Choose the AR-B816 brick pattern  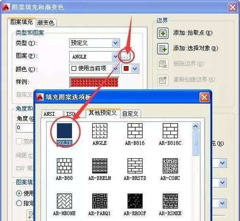click(135, 131)
